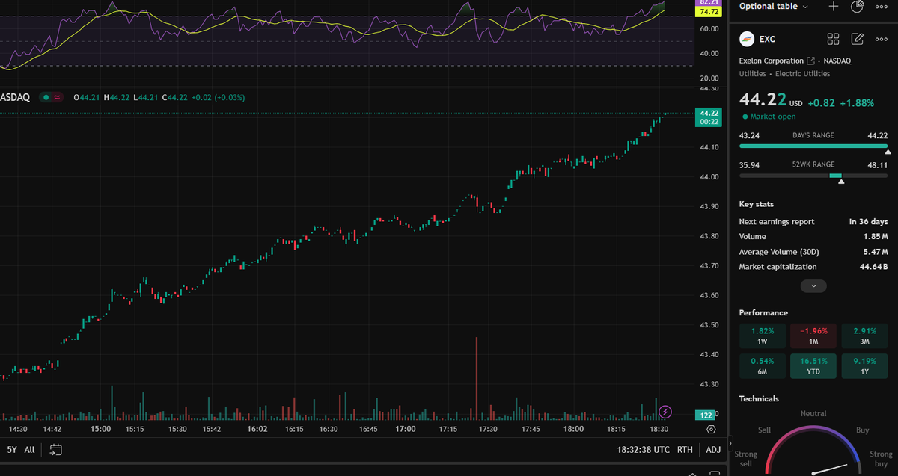Open the watchlist more options menu
This screenshot has width=898, height=476.
coord(881,7)
